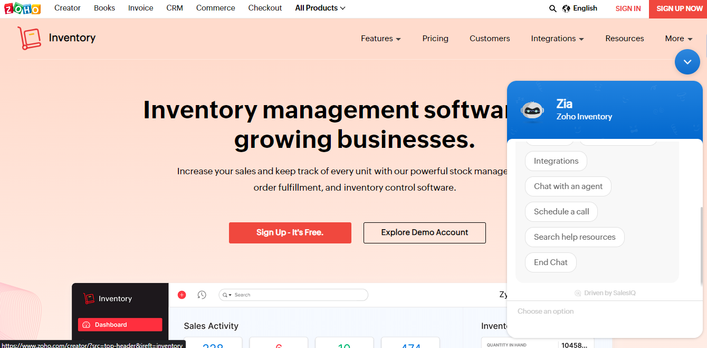The height and width of the screenshot is (348, 707).
Task: Open search using the magnifier icon
Action: (552, 8)
